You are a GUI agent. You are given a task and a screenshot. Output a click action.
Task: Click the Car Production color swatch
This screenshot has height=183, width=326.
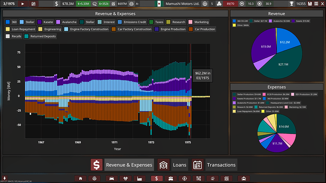tap(191, 29)
